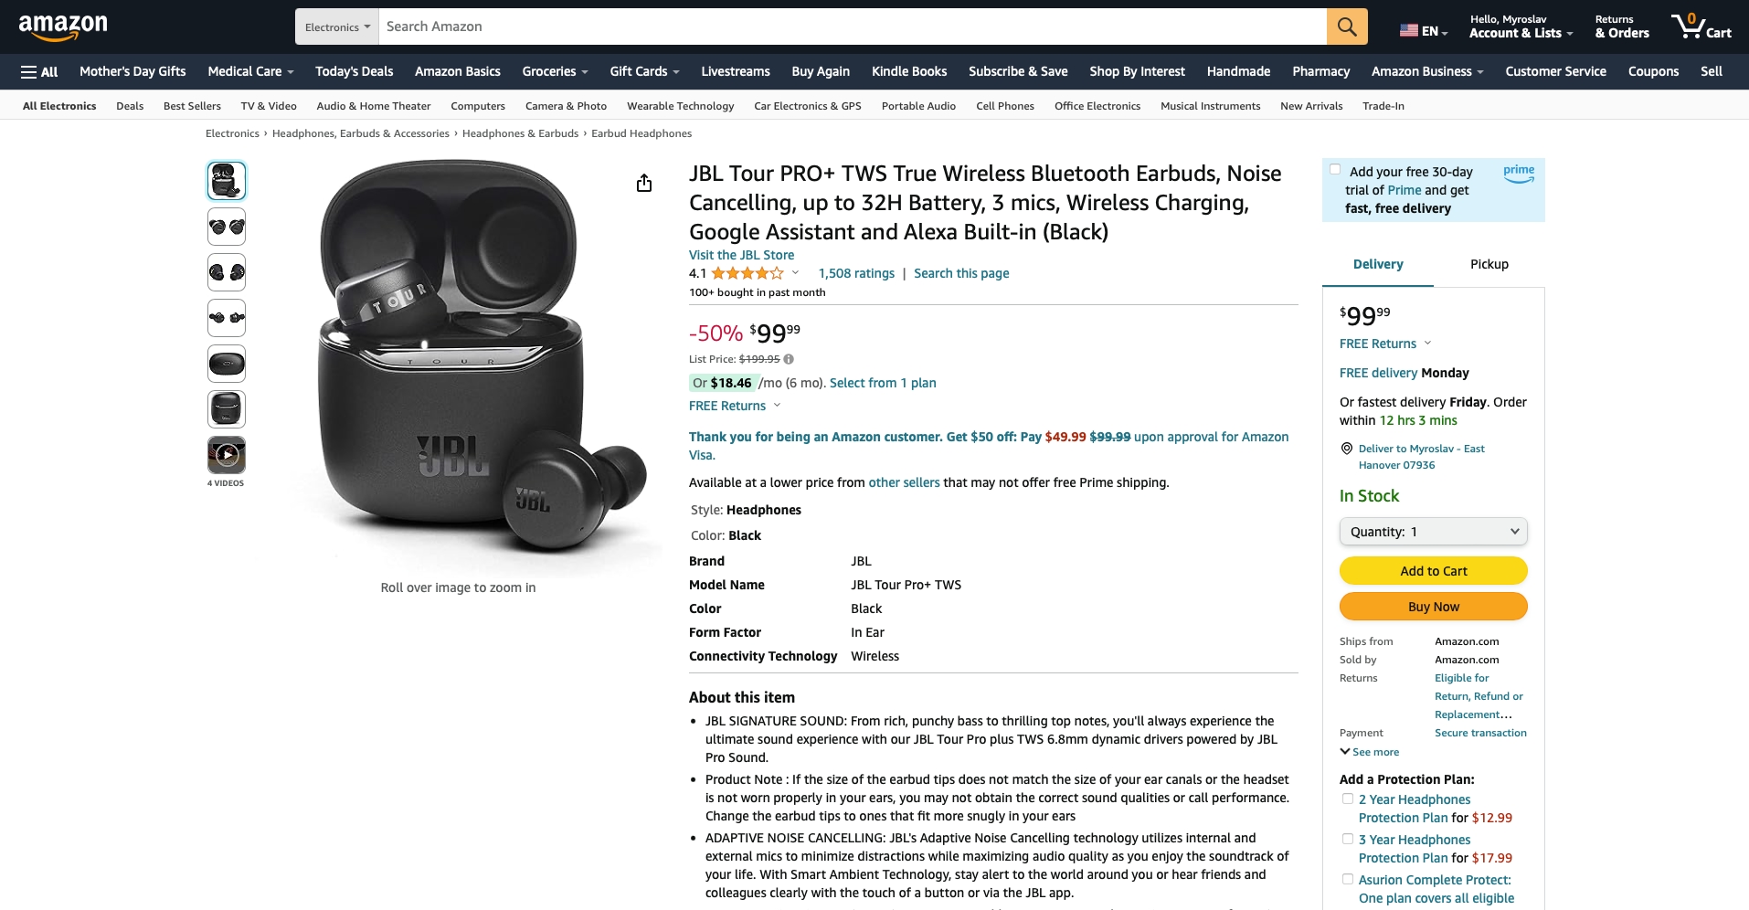
Task: Tick the 3 Year Headphones Protection Plan checkbox
Action: pos(1347,839)
